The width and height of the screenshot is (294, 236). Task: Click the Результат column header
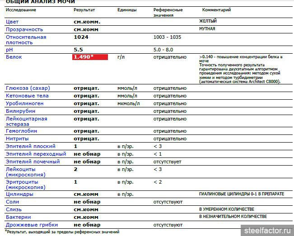tap(84, 10)
